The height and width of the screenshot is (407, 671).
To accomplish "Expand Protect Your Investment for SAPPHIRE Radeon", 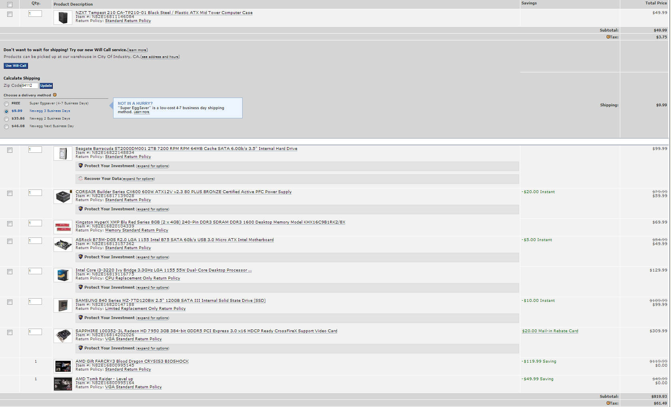I will pos(153,348).
